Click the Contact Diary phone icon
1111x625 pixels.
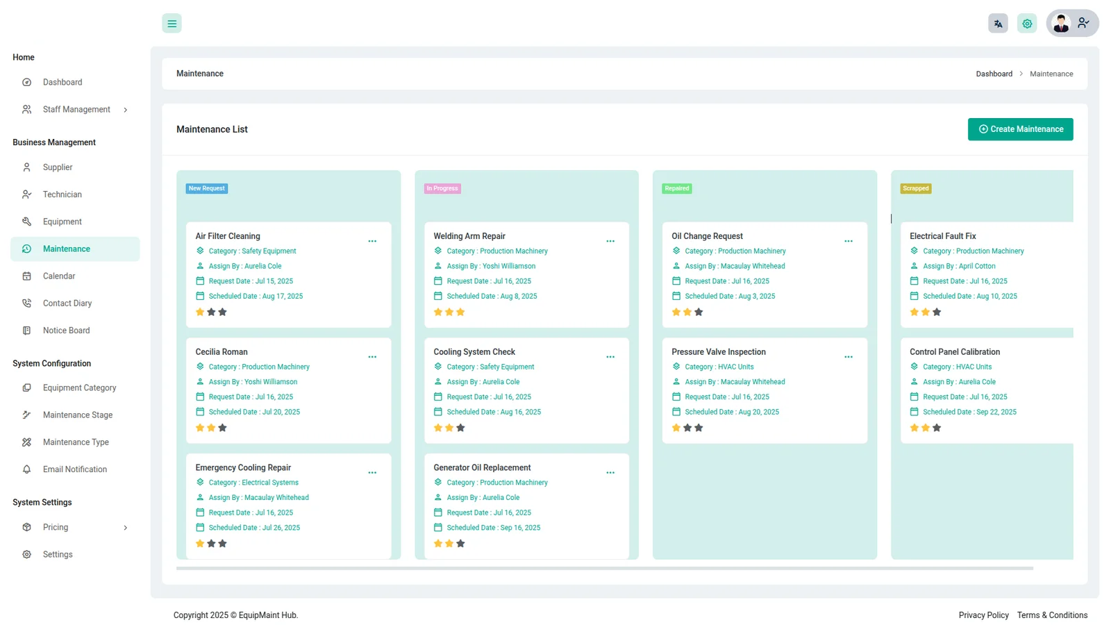(x=27, y=303)
